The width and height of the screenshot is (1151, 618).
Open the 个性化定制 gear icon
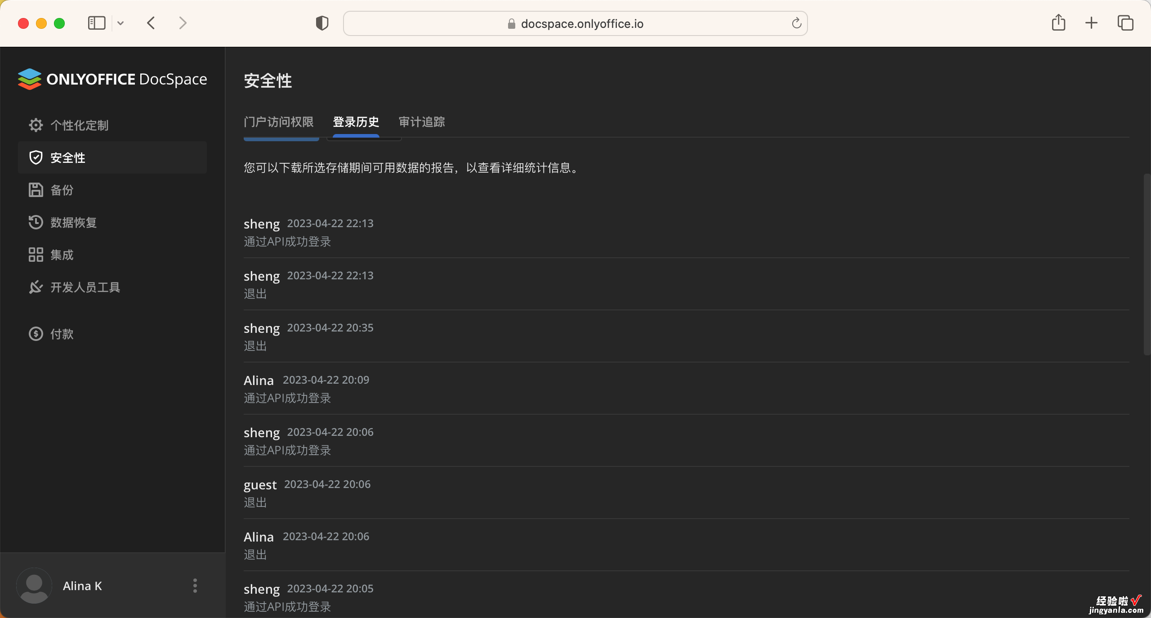click(x=36, y=125)
